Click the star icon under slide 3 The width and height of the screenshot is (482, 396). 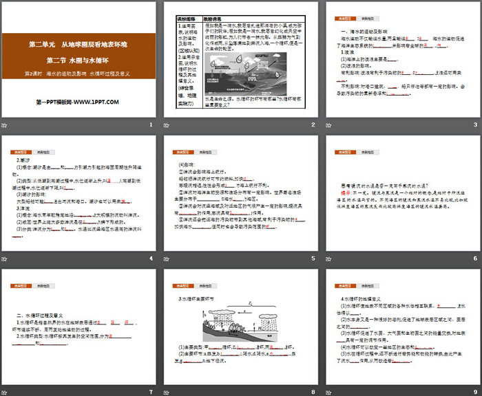(328, 125)
